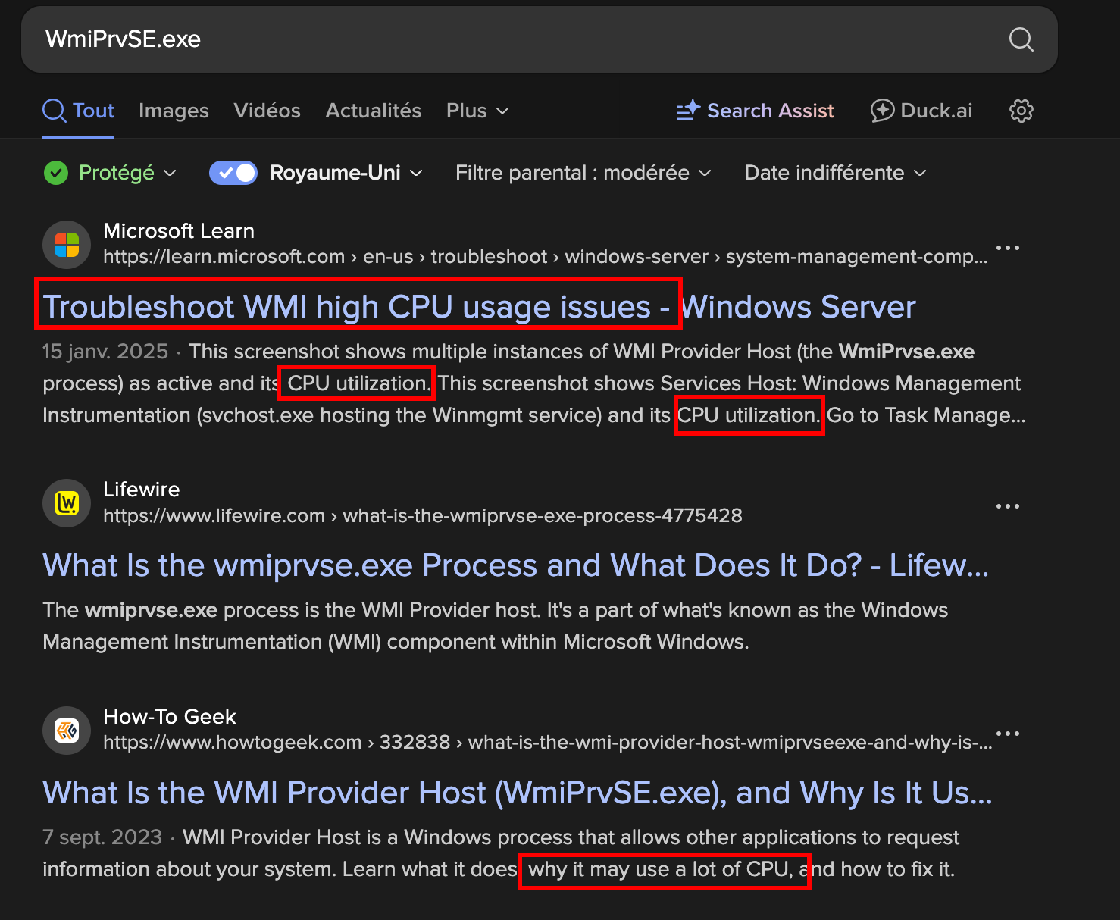Open the Actualités tab
The image size is (1120, 920).
pyautogui.click(x=373, y=111)
